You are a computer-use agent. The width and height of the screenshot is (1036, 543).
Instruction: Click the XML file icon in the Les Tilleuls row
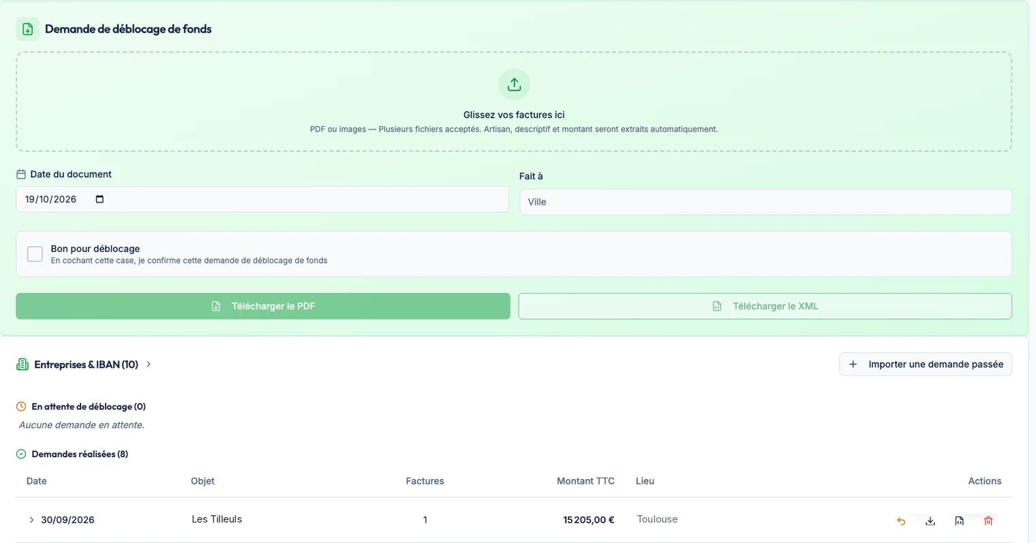coord(959,521)
